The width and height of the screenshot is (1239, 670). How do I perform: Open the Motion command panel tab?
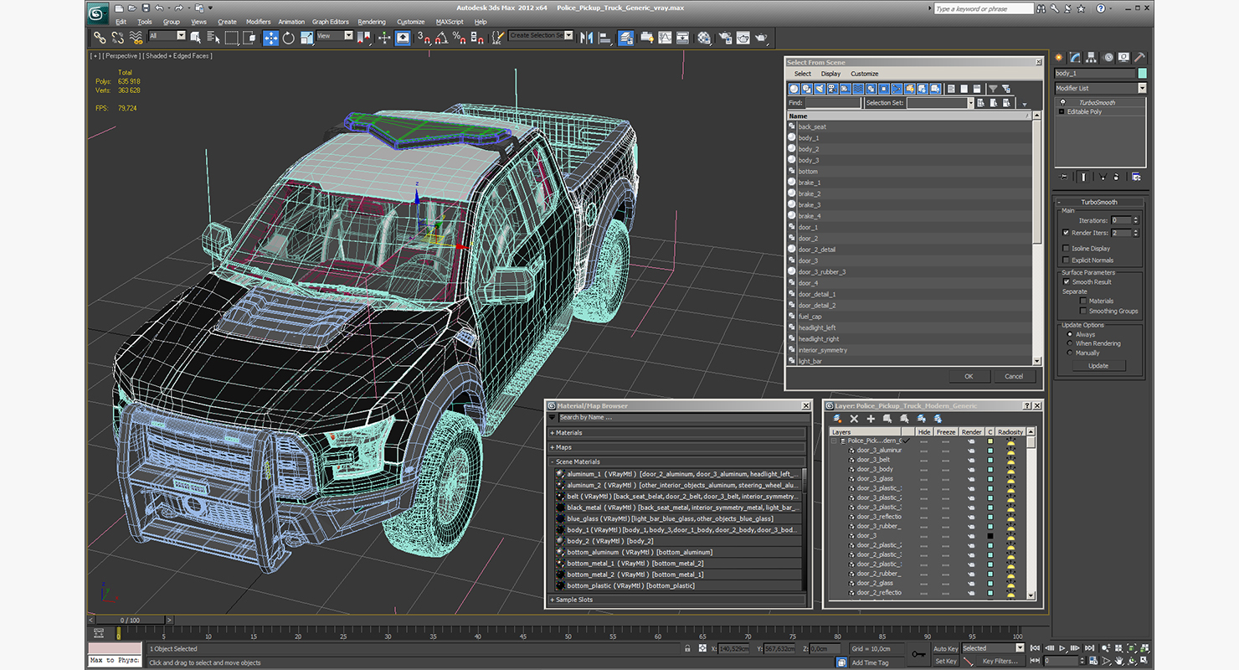click(1108, 58)
